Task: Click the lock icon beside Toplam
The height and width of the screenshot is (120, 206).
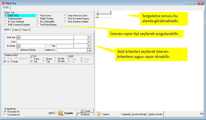Action: pos(99,114)
